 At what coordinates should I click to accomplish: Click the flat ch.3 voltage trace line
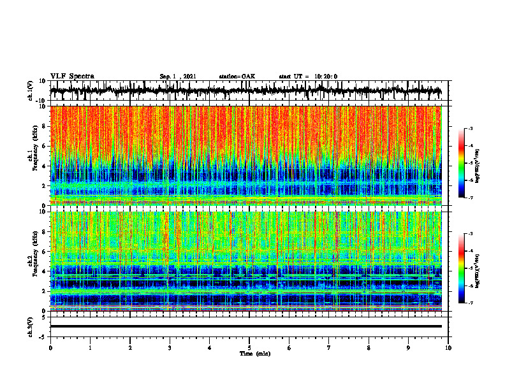tap(245, 326)
